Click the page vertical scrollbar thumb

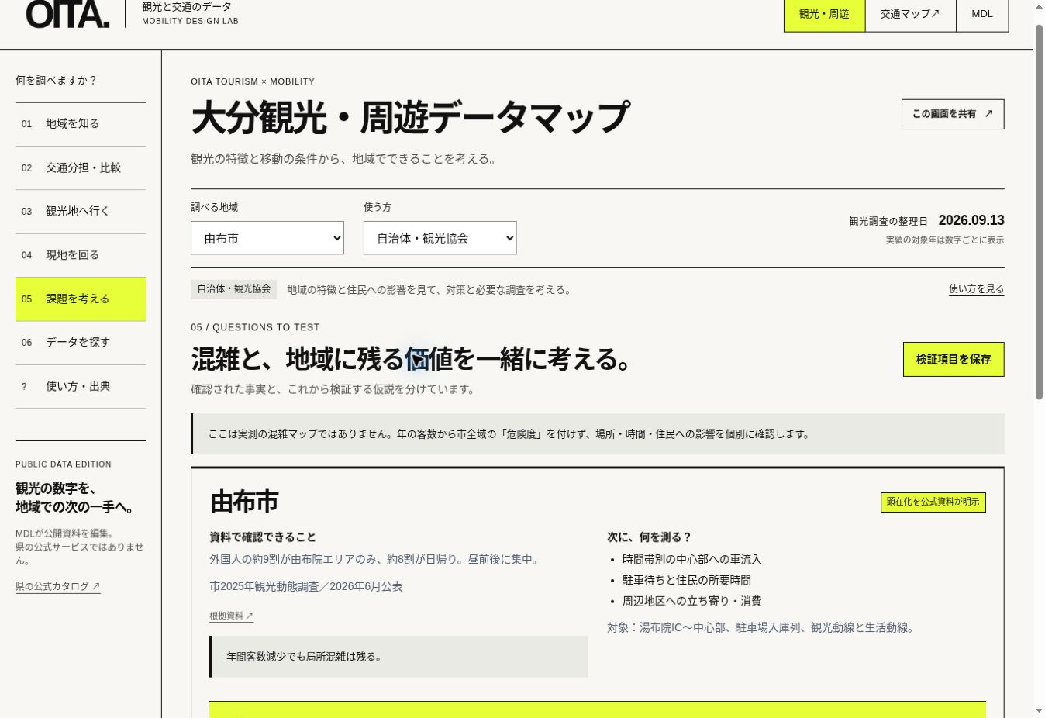[x=1039, y=211]
